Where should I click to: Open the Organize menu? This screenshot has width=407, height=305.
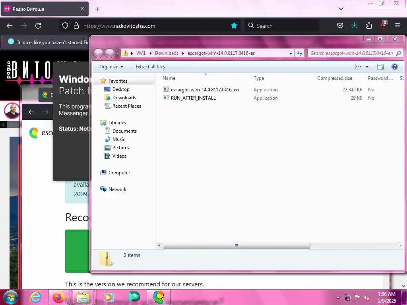(111, 67)
